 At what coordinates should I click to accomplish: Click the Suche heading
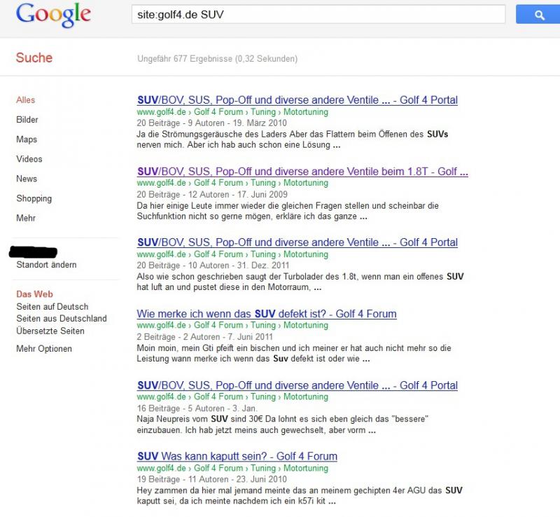pyautogui.click(x=34, y=58)
